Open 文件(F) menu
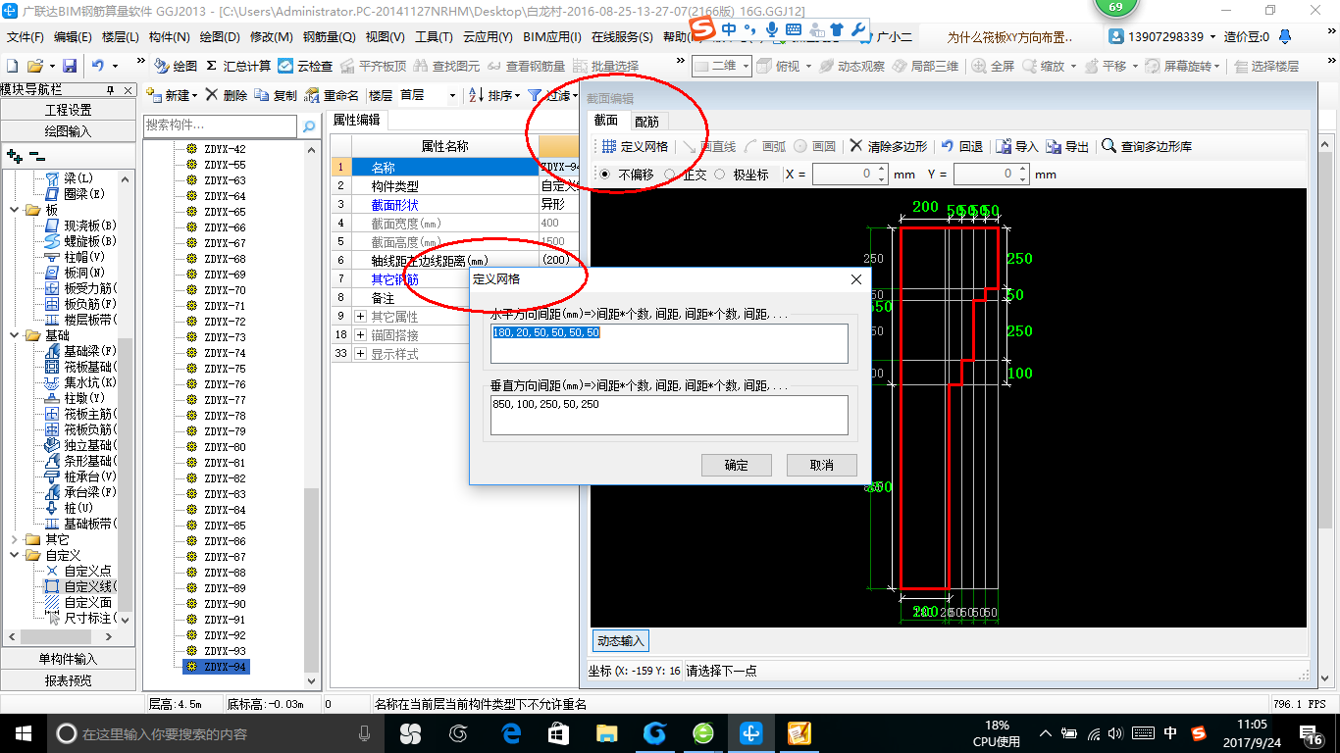This screenshot has width=1340, height=753. click(x=26, y=37)
